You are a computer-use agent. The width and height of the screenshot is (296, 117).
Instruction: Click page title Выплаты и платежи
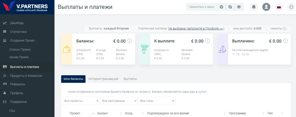[x=85, y=7]
